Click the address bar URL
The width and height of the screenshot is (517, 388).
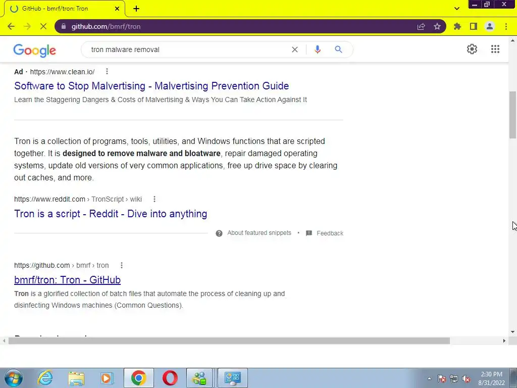[106, 26]
